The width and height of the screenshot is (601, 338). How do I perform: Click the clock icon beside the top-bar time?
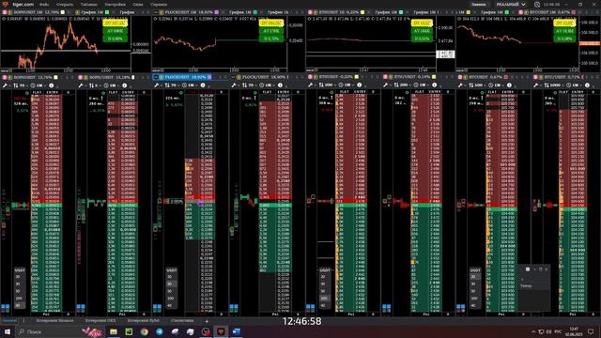coord(537,4)
